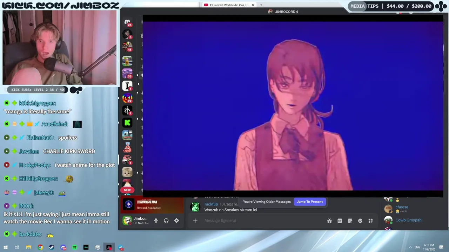Click the streamer webcam thumbnail
The width and height of the screenshot is (449, 252).
click(x=59, y=47)
